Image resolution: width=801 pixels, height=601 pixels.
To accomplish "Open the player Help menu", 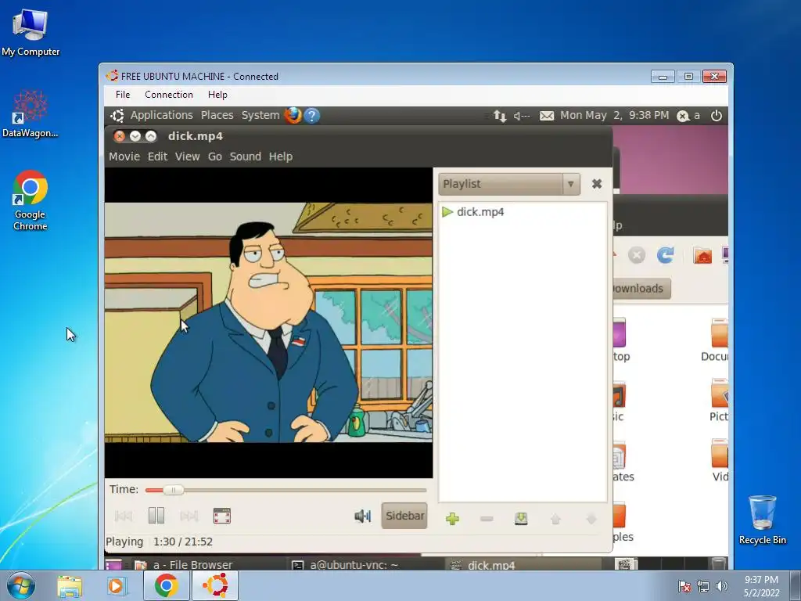I will click(281, 157).
